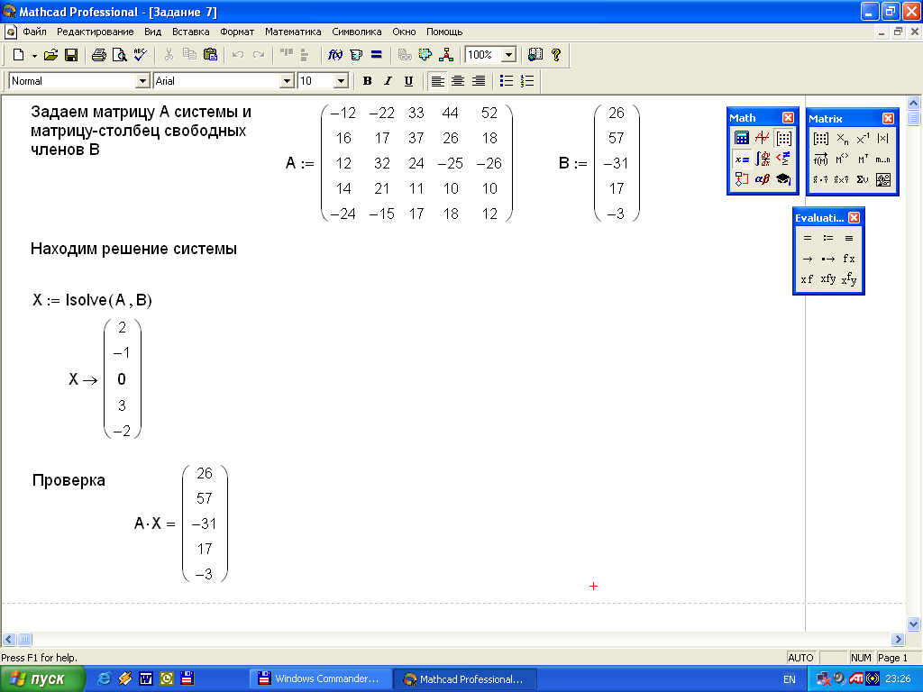The height and width of the screenshot is (692, 923).
Task: Close the Matrix palette
Action: point(888,118)
